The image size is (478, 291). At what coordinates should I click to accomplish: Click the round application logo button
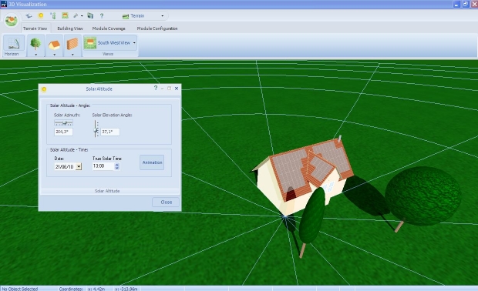(12, 20)
